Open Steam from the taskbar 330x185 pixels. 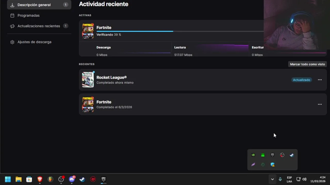(82, 179)
